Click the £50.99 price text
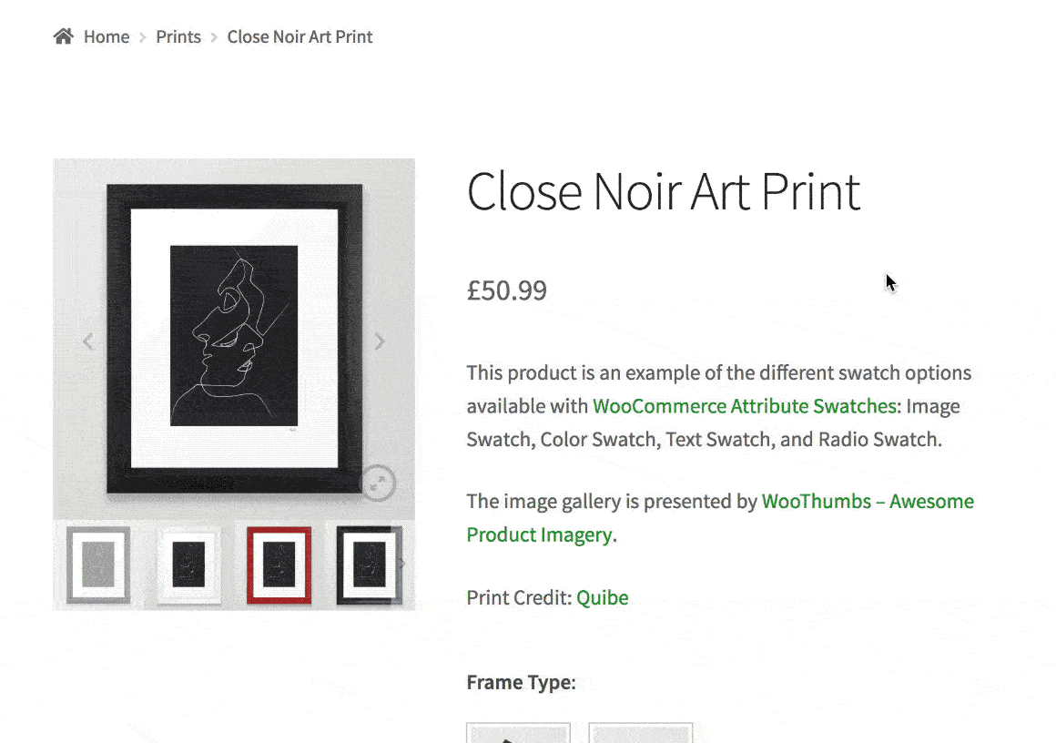Screen dimensions: 1056x743 pos(506,291)
